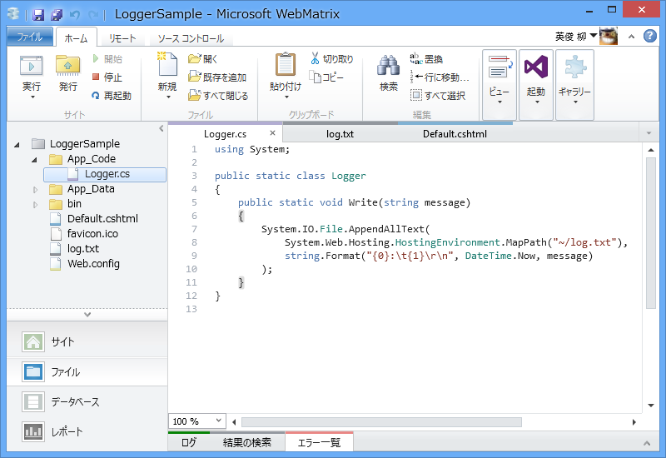
Task: Open the ログ (Log) bottom tab
Action: click(x=189, y=442)
